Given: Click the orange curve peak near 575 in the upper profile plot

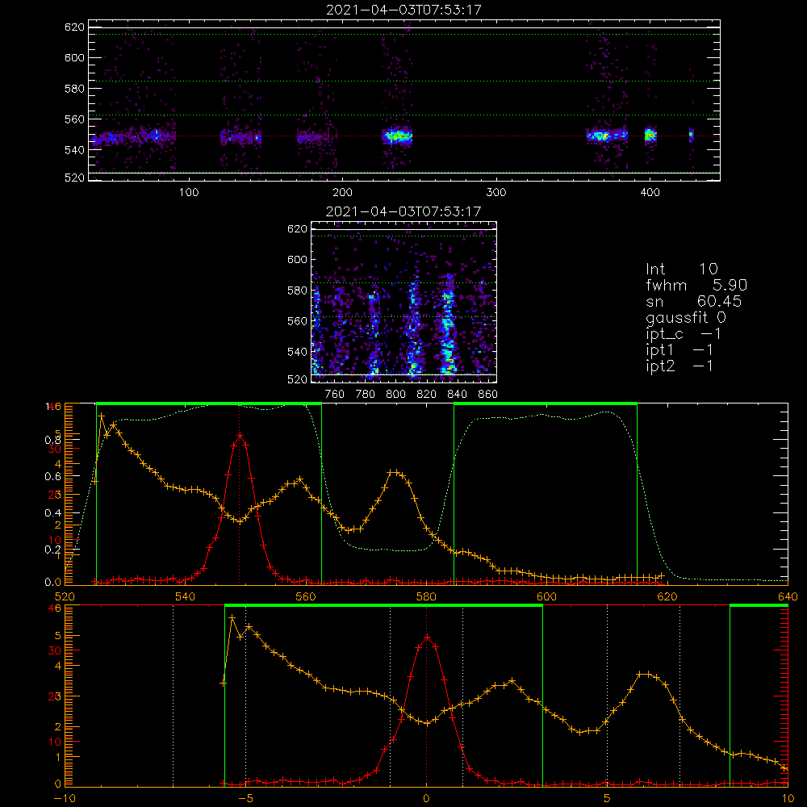Looking at the screenshot, I should [x=394, y=472].
